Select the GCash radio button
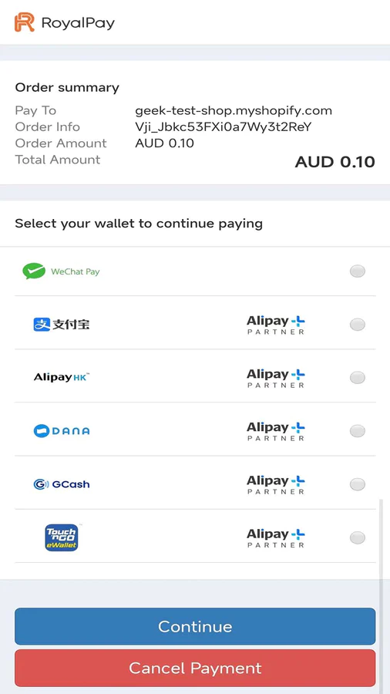 click(358, 485)
